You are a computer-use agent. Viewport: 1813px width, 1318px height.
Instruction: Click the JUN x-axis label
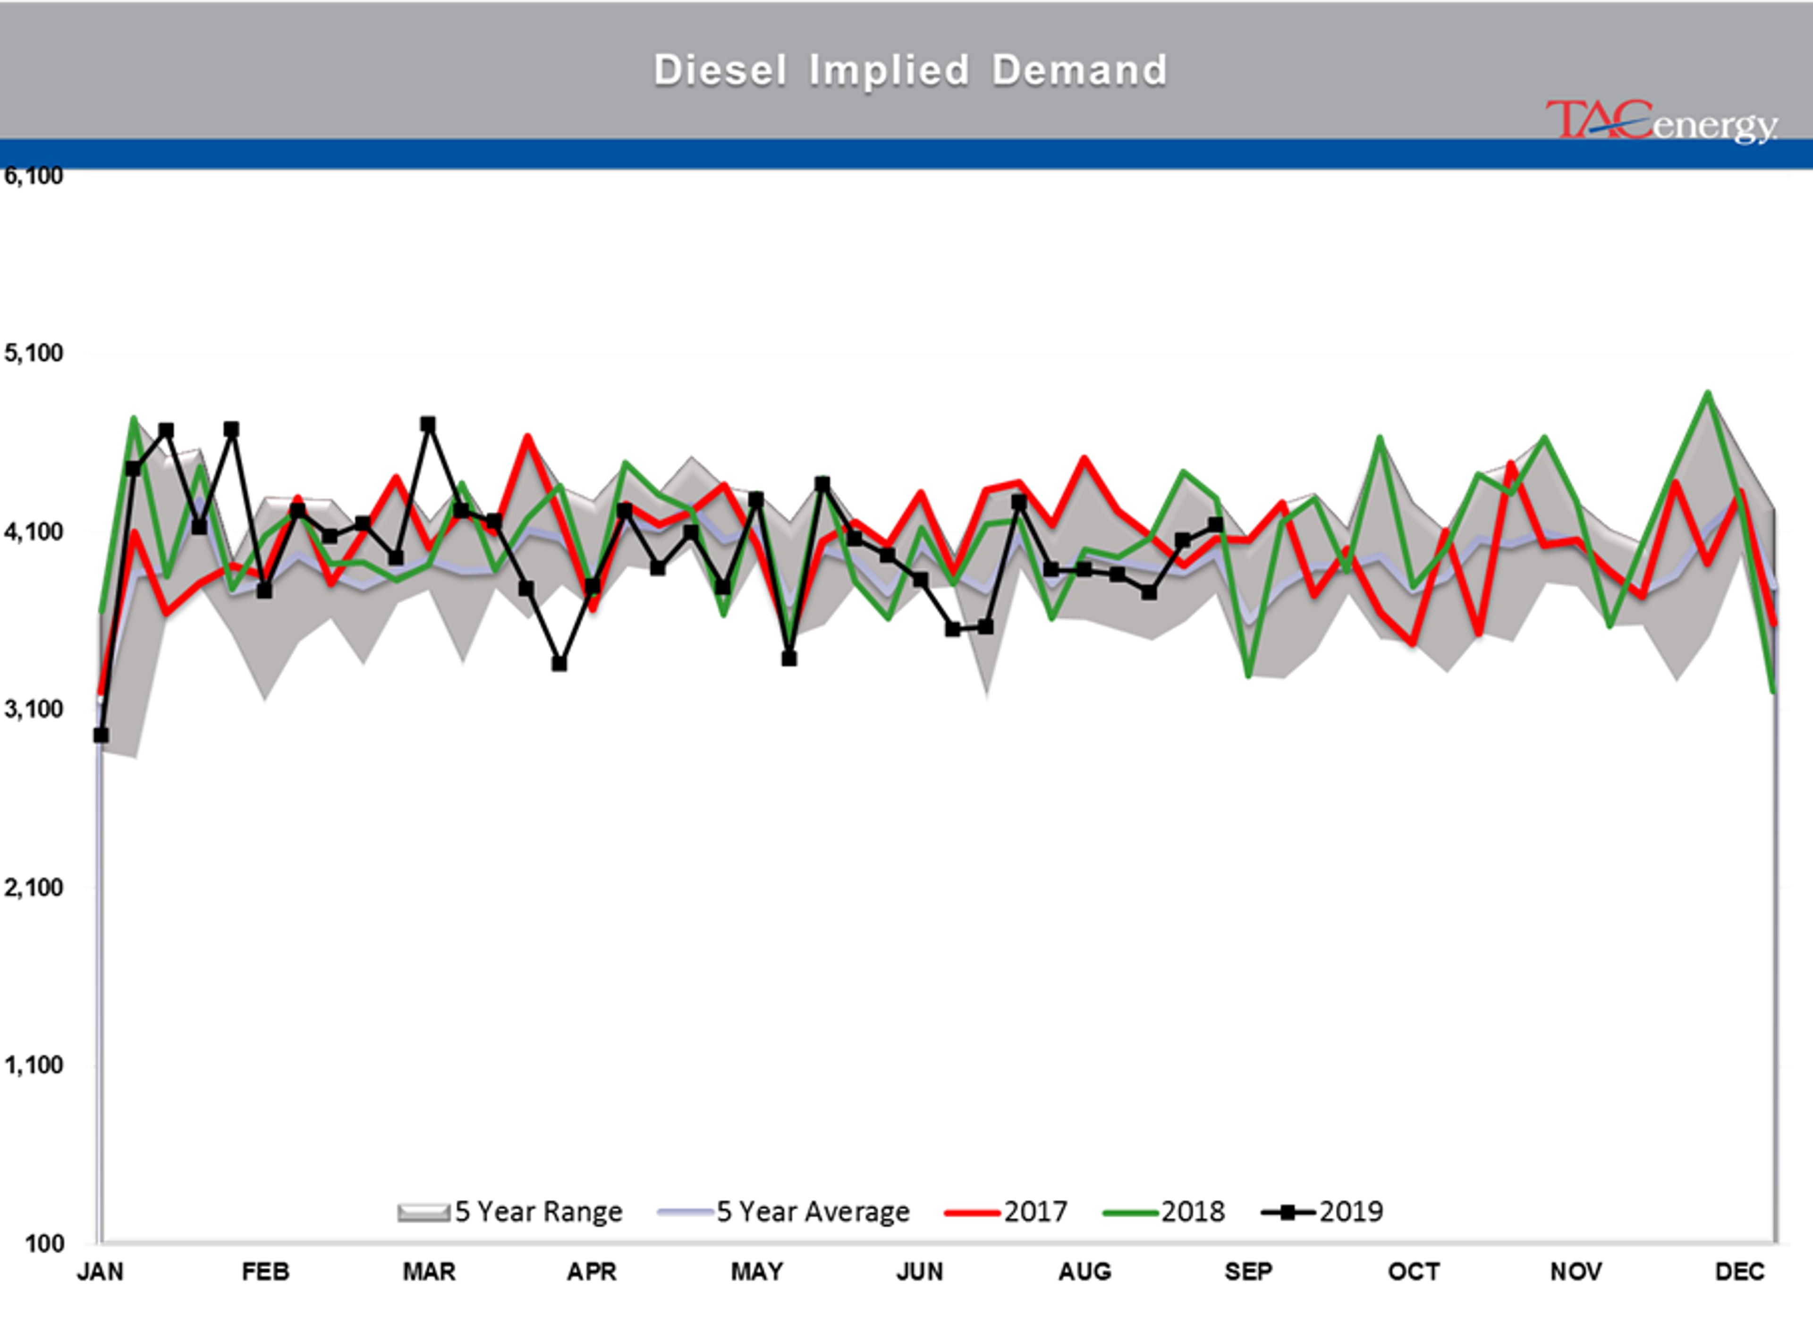(x=920, y=1272)
